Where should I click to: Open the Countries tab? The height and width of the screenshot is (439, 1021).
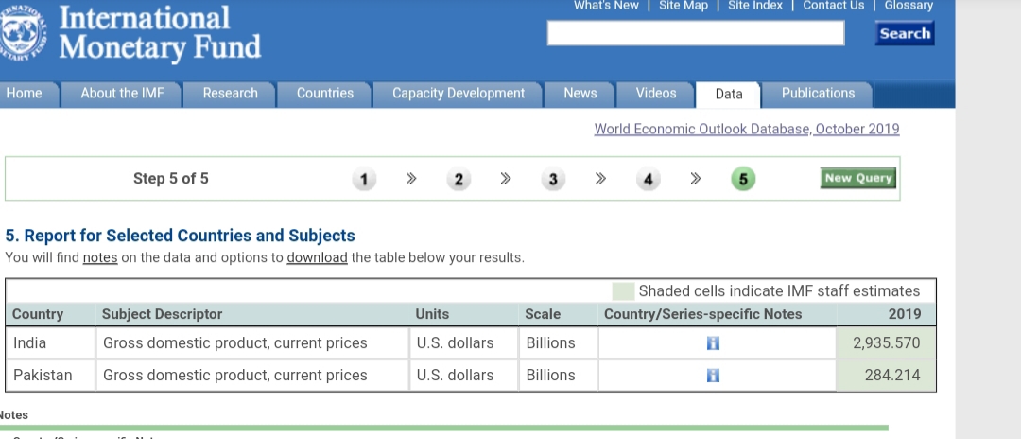pos(325,94)
